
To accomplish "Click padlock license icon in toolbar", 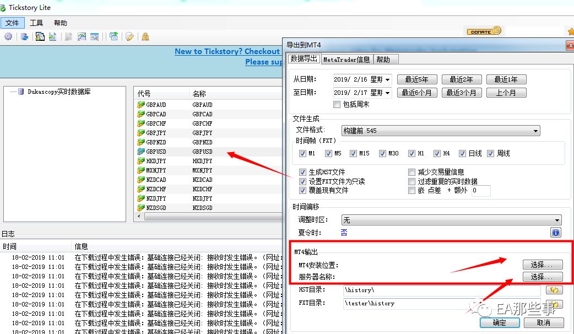I will point(145,36).
